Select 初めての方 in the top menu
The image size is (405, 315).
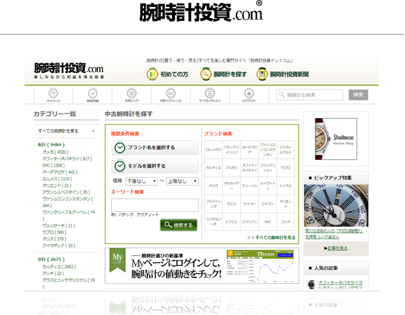(174, 75)
